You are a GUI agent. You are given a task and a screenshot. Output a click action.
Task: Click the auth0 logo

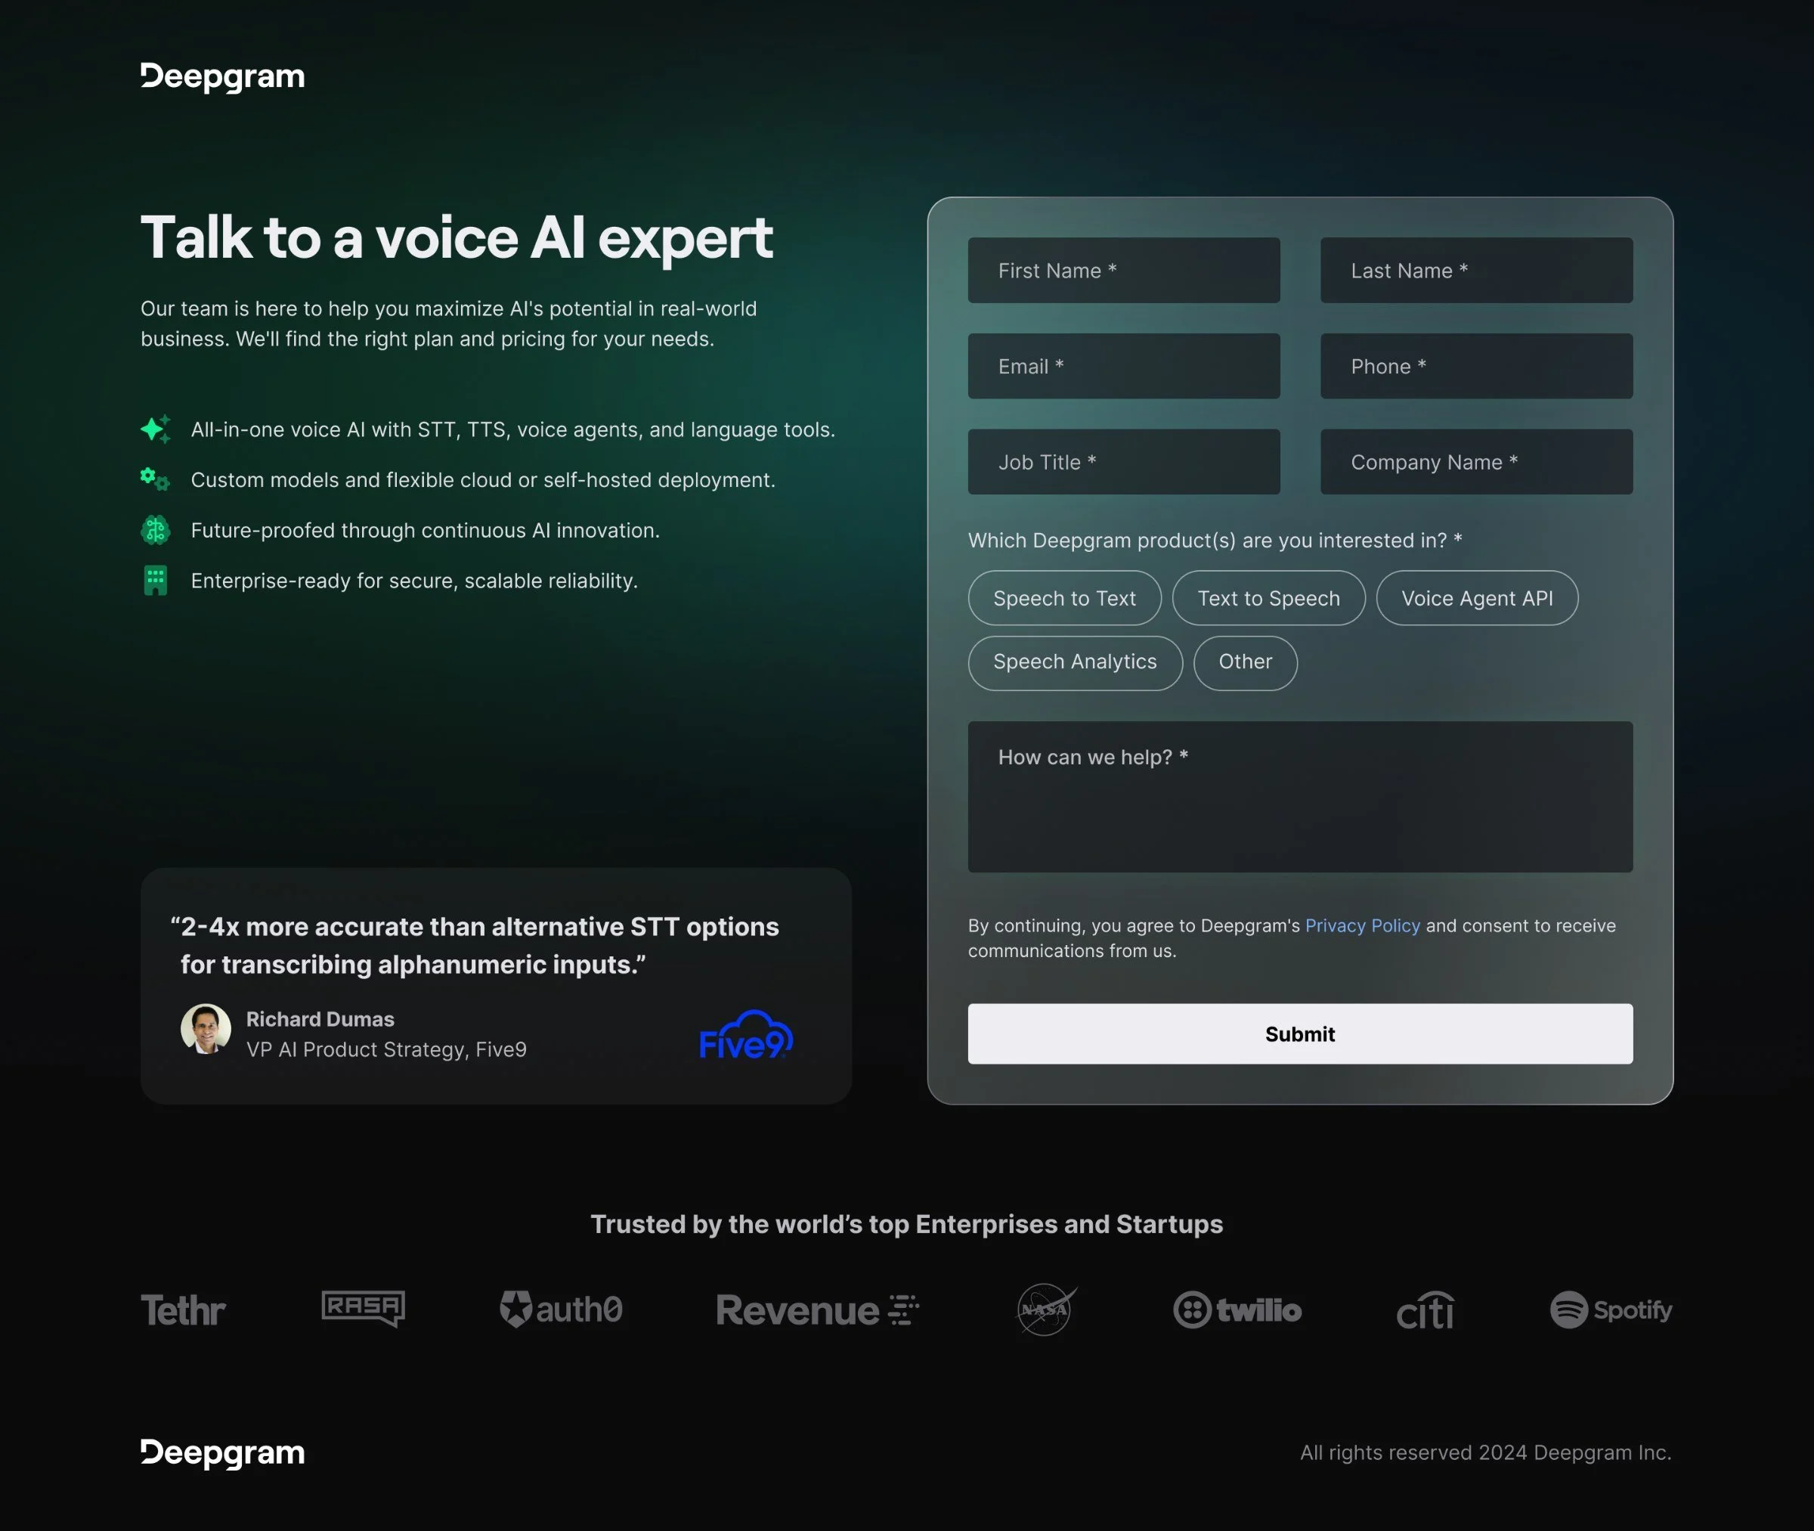[x=562, y=1309]
